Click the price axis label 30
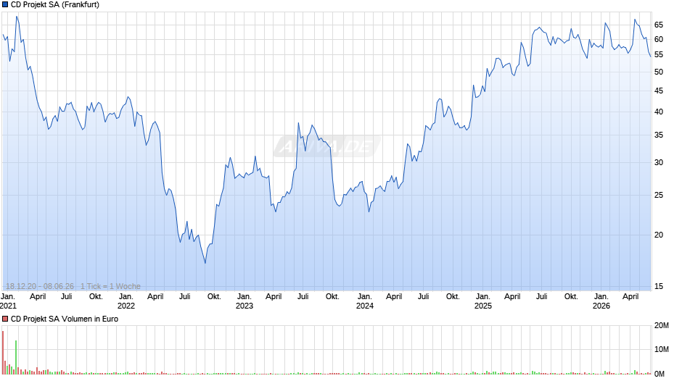The width and height of the screenshot is (682, 381). [659, 162]
